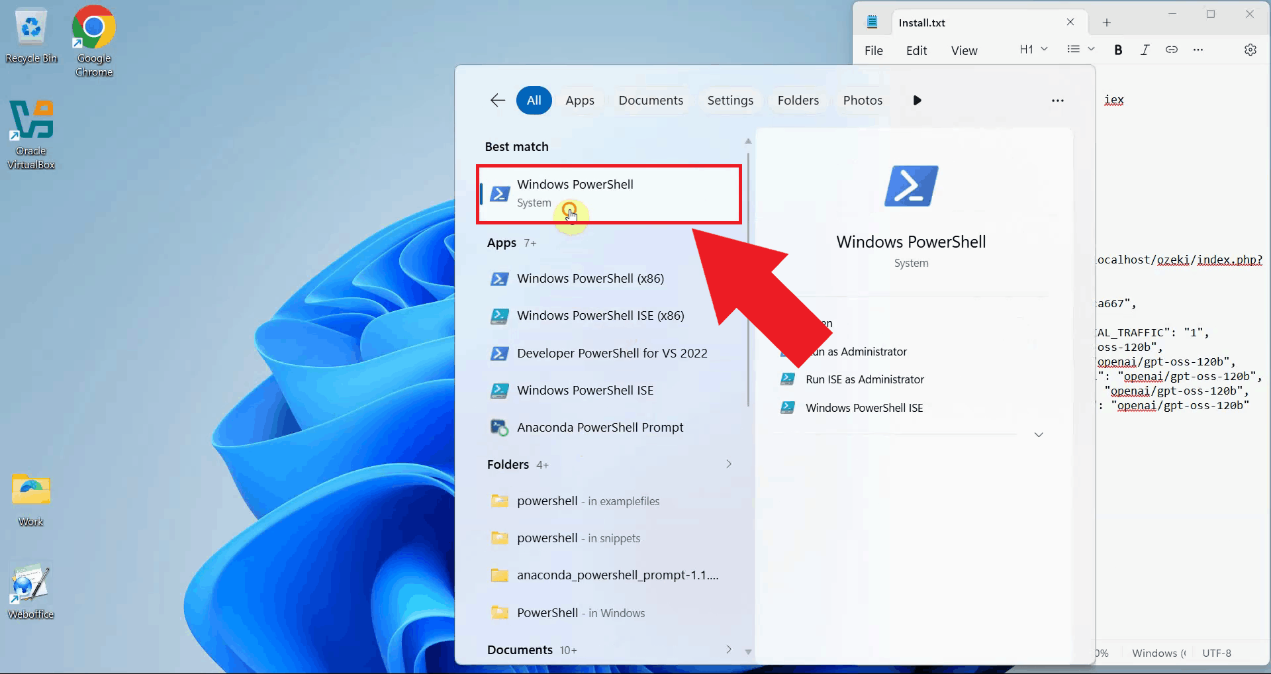Expand the Folders search results section
This screenshot has width=1271, height=674.
pyautogui.click(x=728, y=464)
